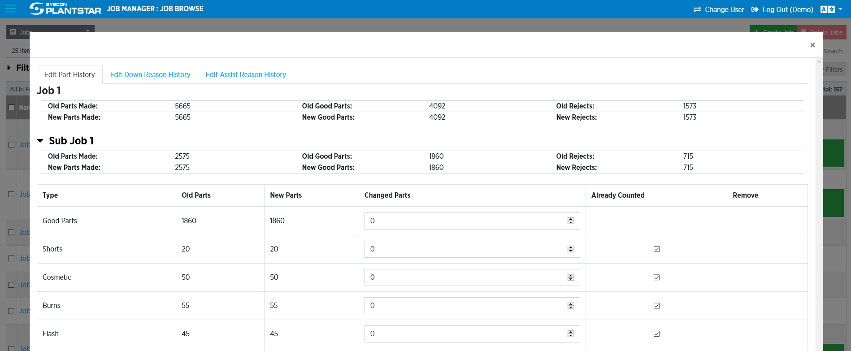
Task: Open Edit Down Reason History tab
Action: [150, 74]
